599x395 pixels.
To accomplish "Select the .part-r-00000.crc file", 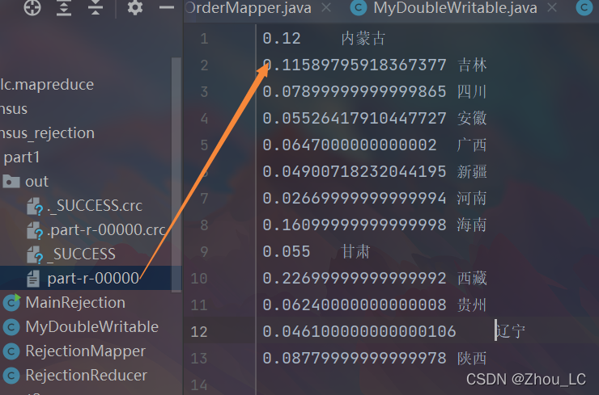I will click(106, 230).
